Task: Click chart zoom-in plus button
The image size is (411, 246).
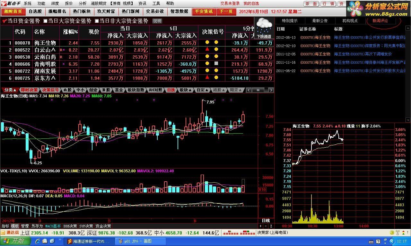Action: [x=260, y=226]
